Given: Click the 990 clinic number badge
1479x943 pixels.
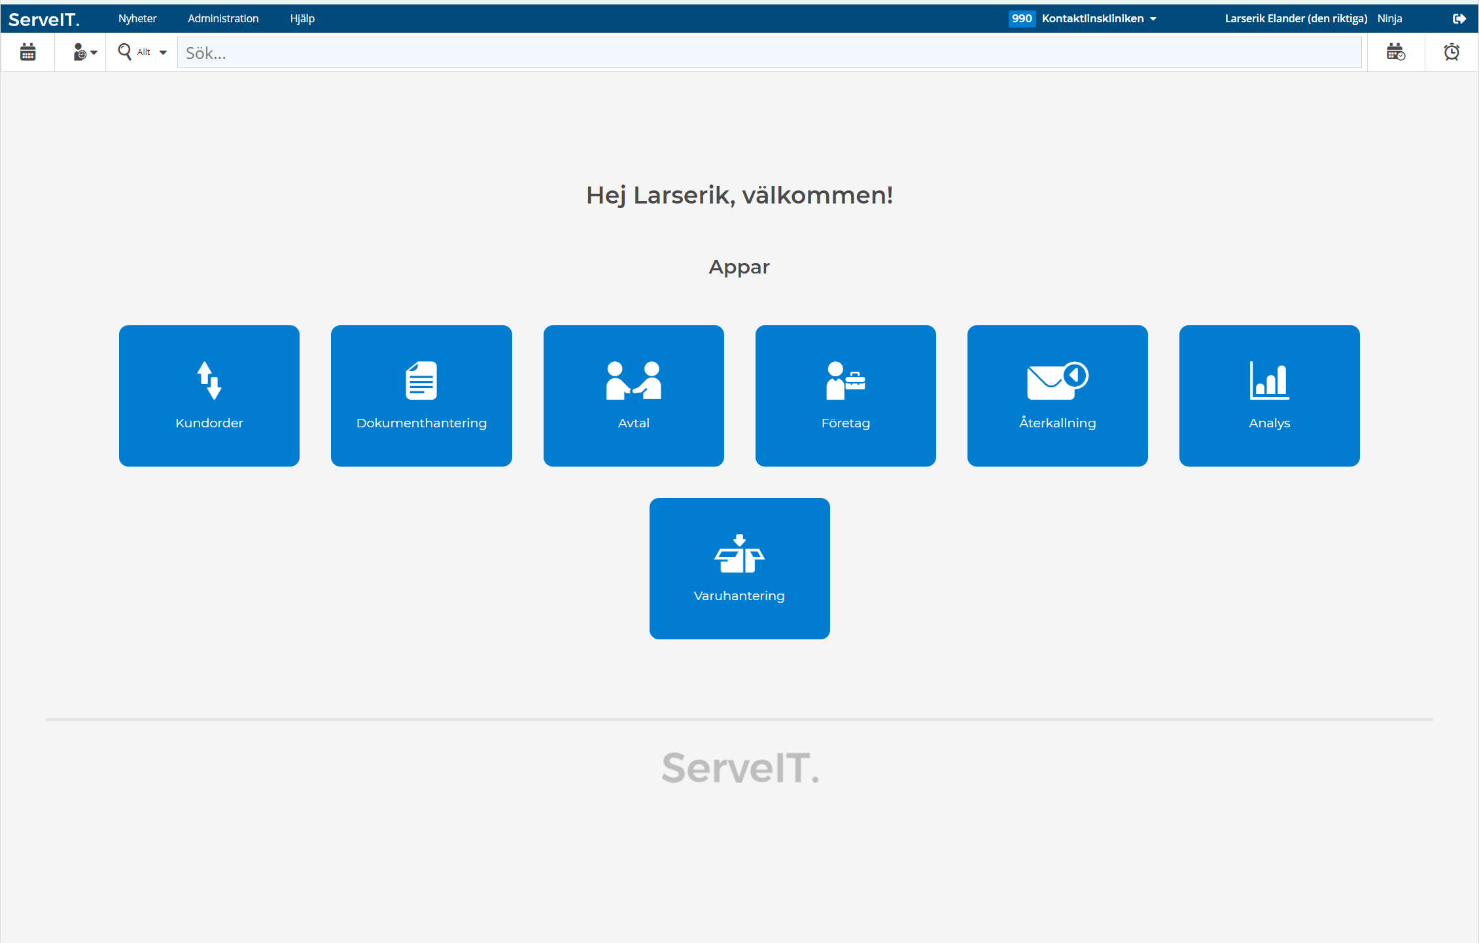Looking at the screenshot, I should tap(1022, 18).
